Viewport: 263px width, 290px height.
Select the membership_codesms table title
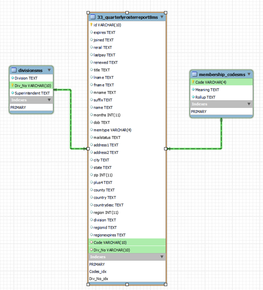click(222, 74)
